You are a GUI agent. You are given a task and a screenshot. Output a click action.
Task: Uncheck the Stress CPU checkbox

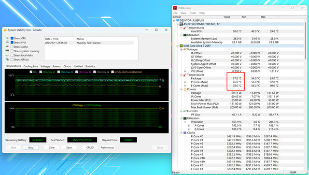(x=12, y=38)
